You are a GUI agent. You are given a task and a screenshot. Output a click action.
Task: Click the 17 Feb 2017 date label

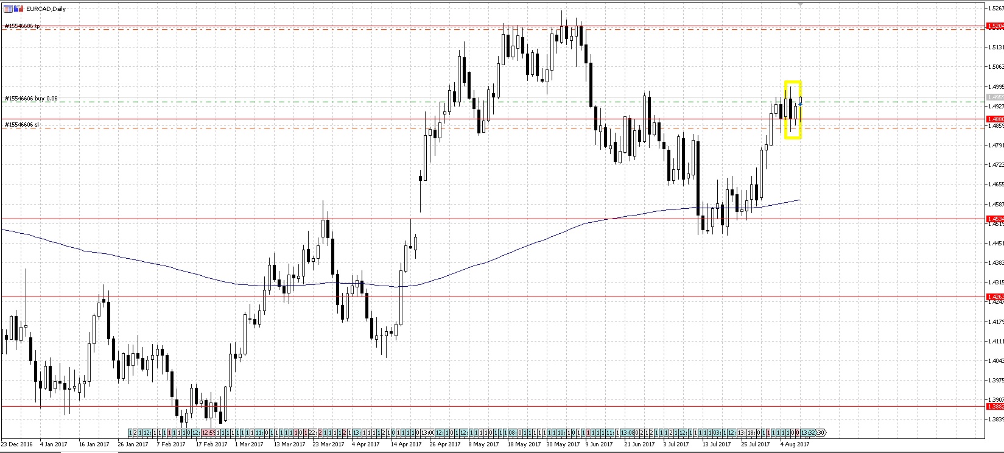pyautogui.click(x=211, y=444)
